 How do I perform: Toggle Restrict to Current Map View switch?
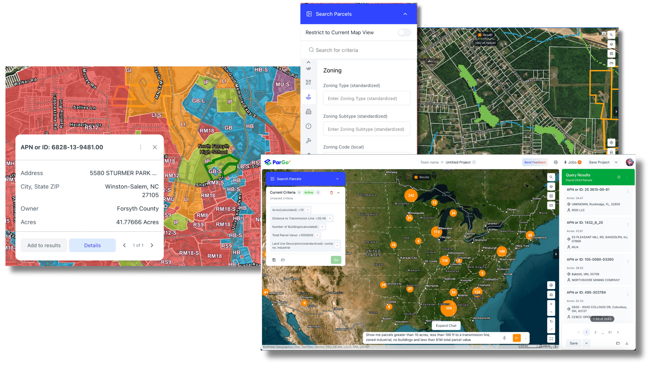pyautogui.click(x=404, y=32)
